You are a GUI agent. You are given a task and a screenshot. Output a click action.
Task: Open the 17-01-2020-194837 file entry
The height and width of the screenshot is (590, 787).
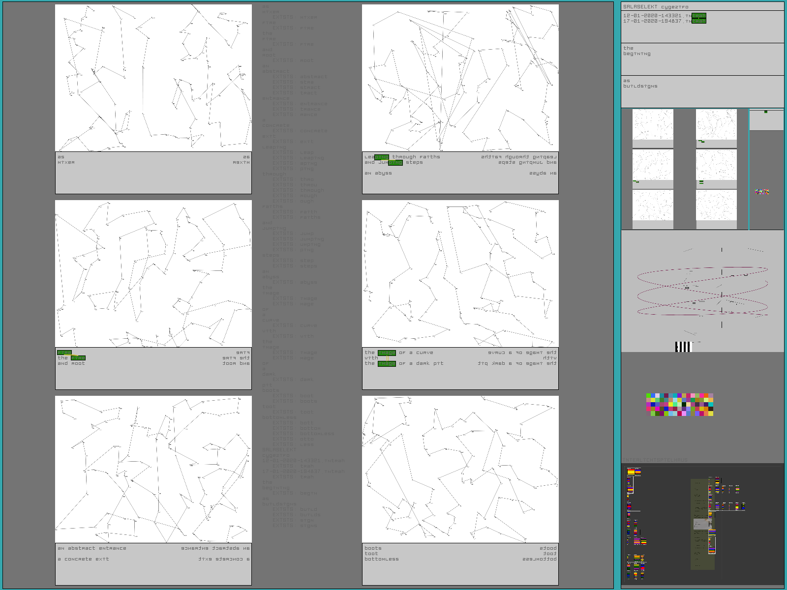click(657, 21)
